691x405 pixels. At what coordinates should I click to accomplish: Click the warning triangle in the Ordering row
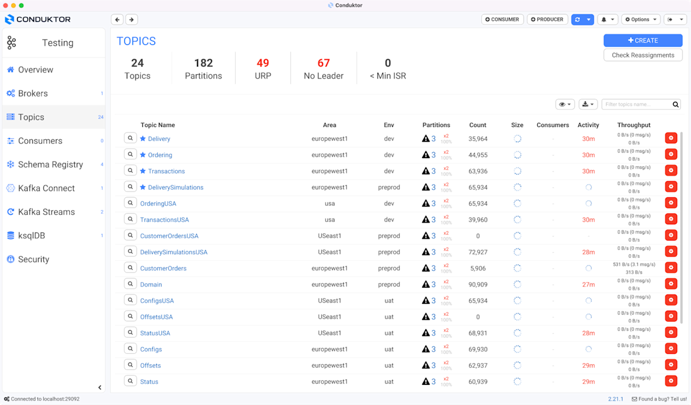(x=426, y=155)
